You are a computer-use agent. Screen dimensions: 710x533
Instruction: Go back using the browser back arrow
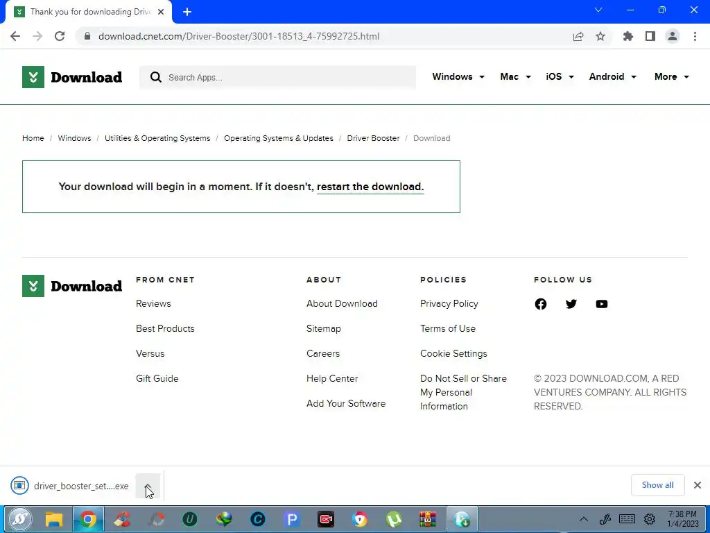coord(15,36)
